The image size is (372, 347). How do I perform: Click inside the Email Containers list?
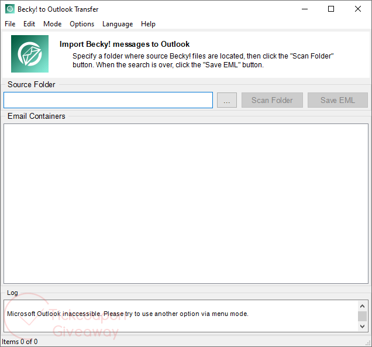point(186,204)
